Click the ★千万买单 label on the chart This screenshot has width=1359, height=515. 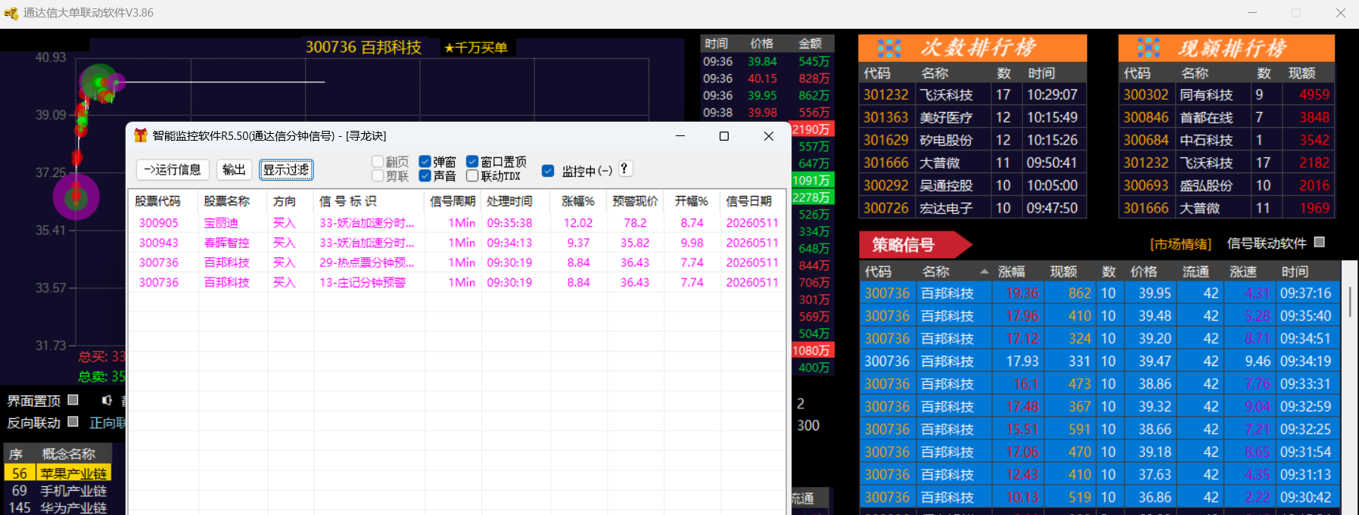tap(475, 48)
